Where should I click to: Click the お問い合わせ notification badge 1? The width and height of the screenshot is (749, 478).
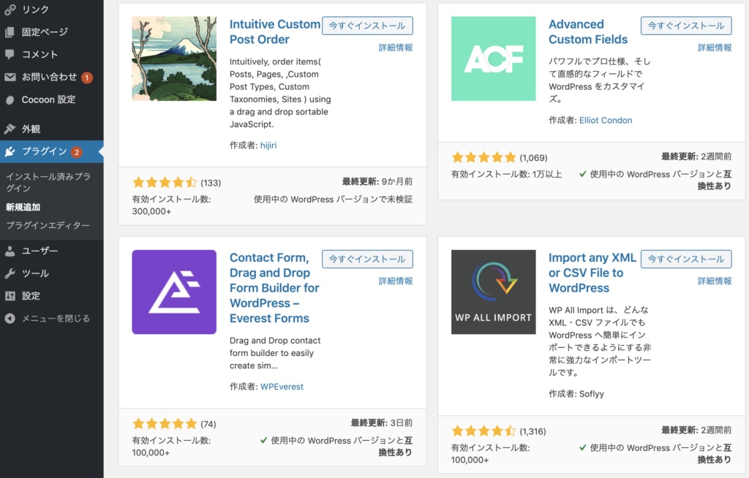point(87,77)
